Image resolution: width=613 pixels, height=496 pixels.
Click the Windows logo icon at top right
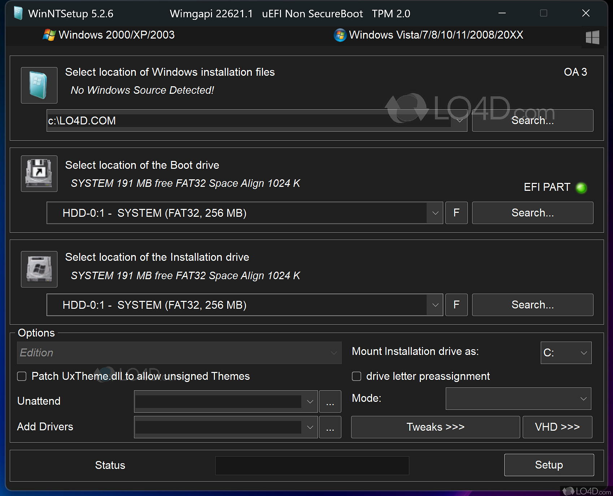pos(592,37)
